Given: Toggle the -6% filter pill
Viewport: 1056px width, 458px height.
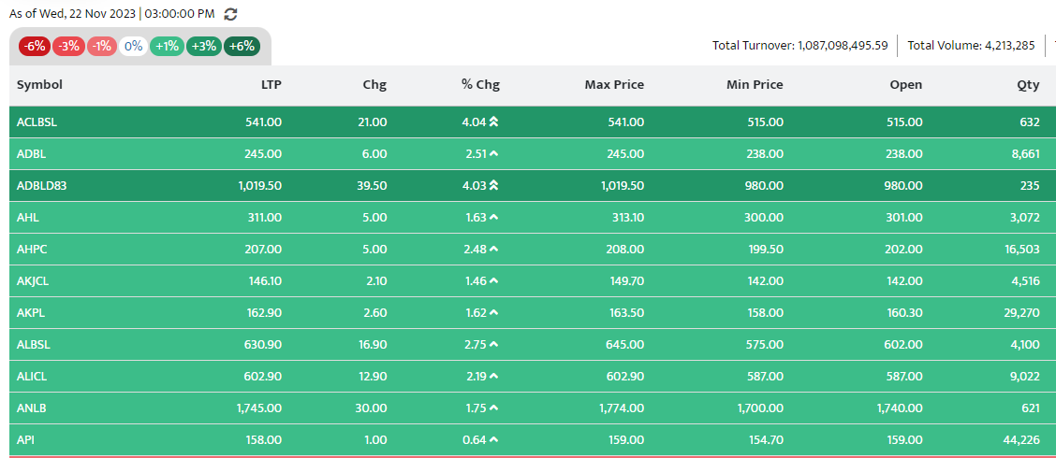Looking at the screenshot, I should tap(35, 47).
